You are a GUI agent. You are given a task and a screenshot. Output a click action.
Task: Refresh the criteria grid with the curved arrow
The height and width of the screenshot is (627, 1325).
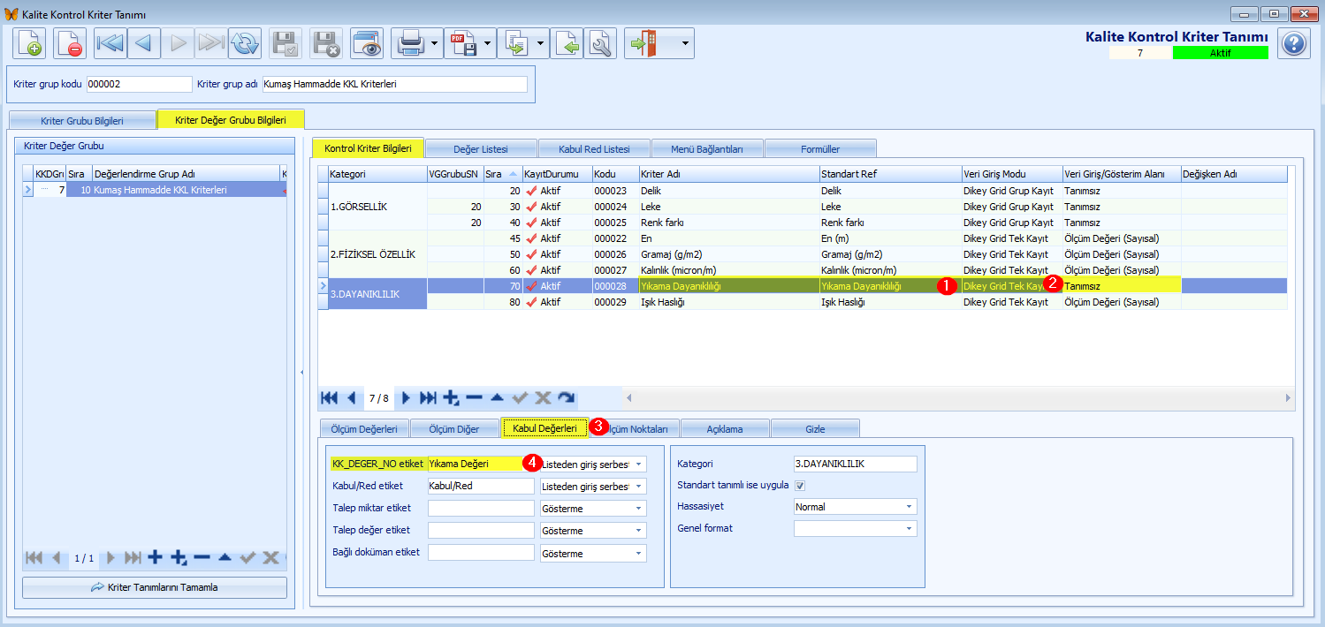[567, 398]
